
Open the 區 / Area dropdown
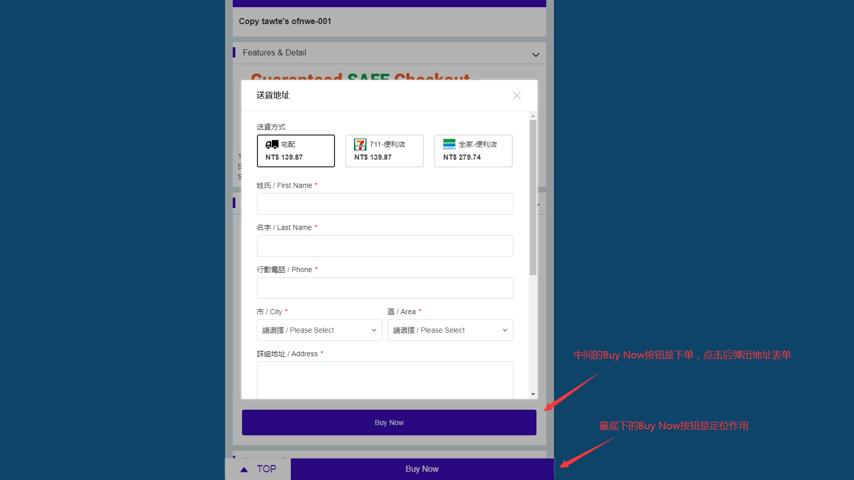[450, 330]
